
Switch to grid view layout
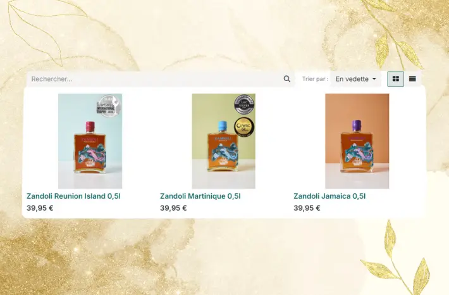coord(395,79)
